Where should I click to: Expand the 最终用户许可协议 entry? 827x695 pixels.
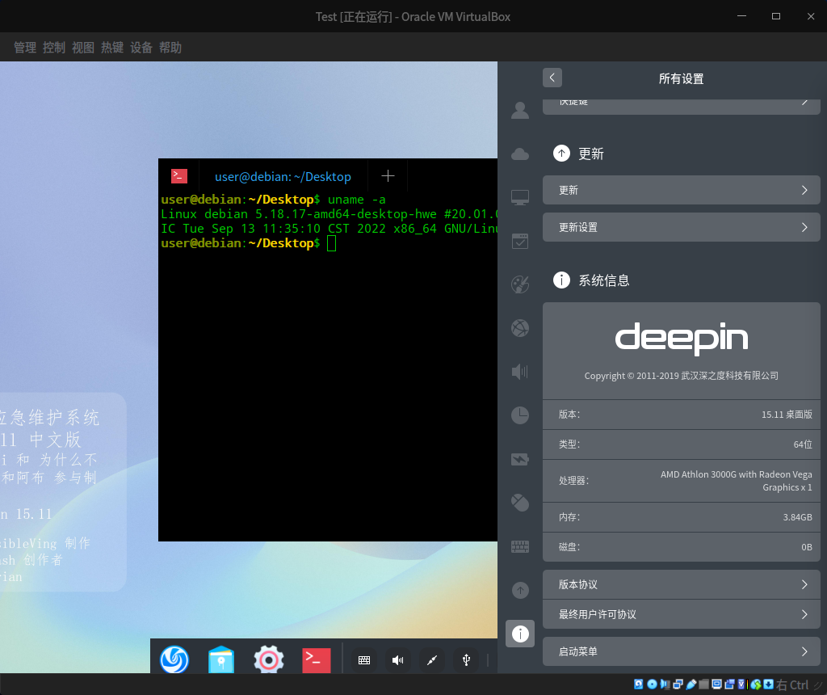(x=681, y=614)
